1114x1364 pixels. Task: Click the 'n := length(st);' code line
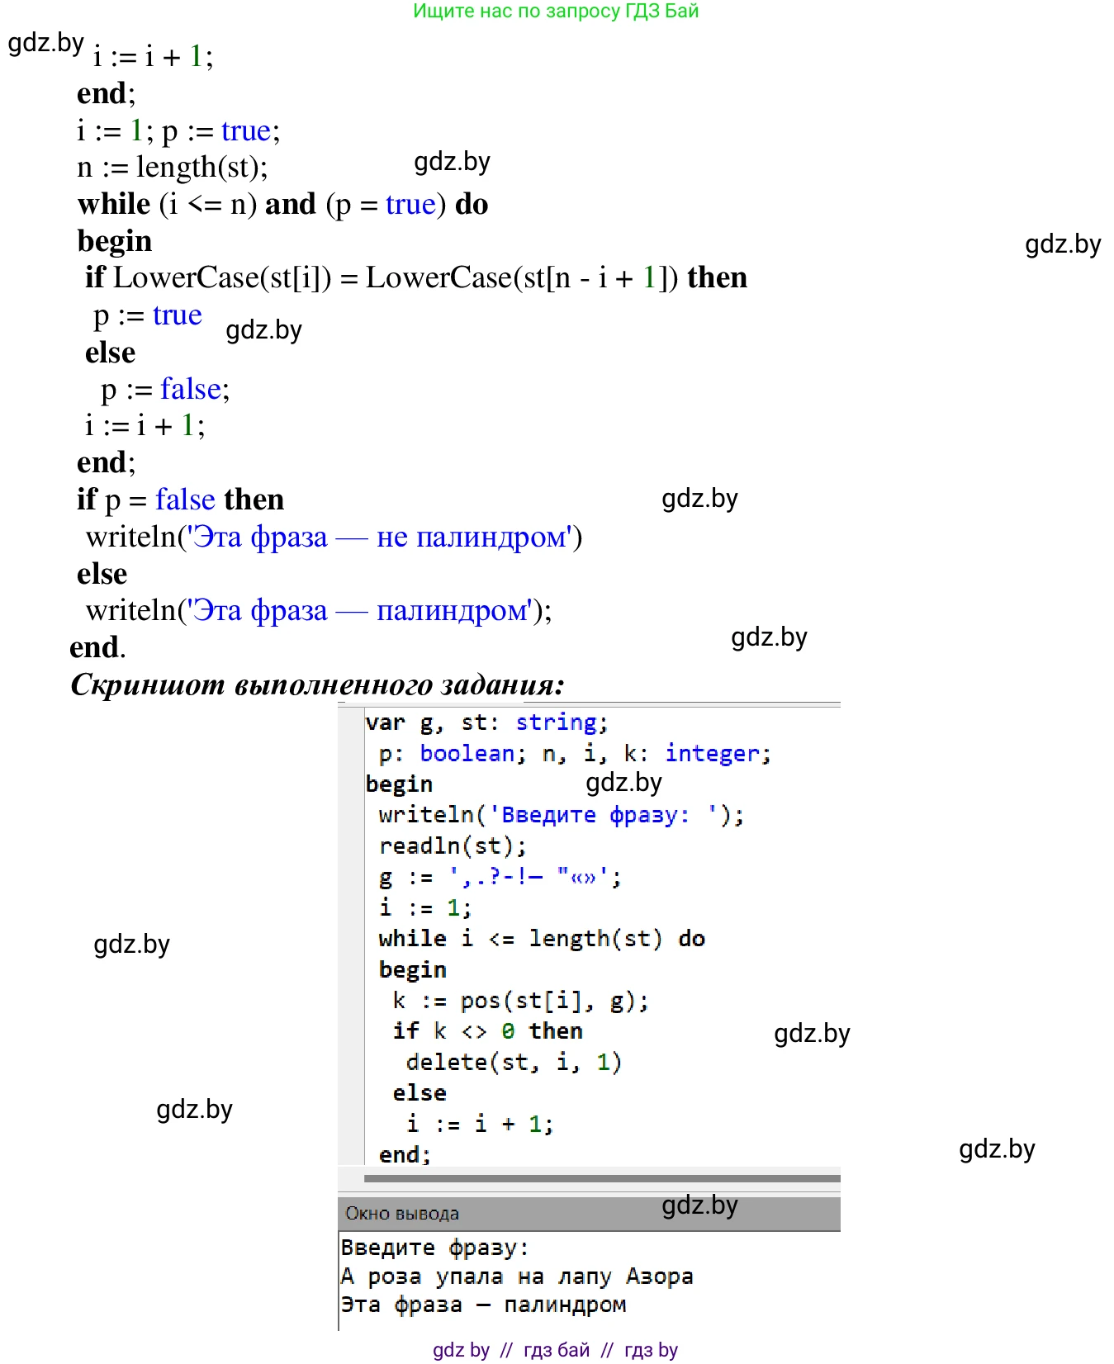172,168
